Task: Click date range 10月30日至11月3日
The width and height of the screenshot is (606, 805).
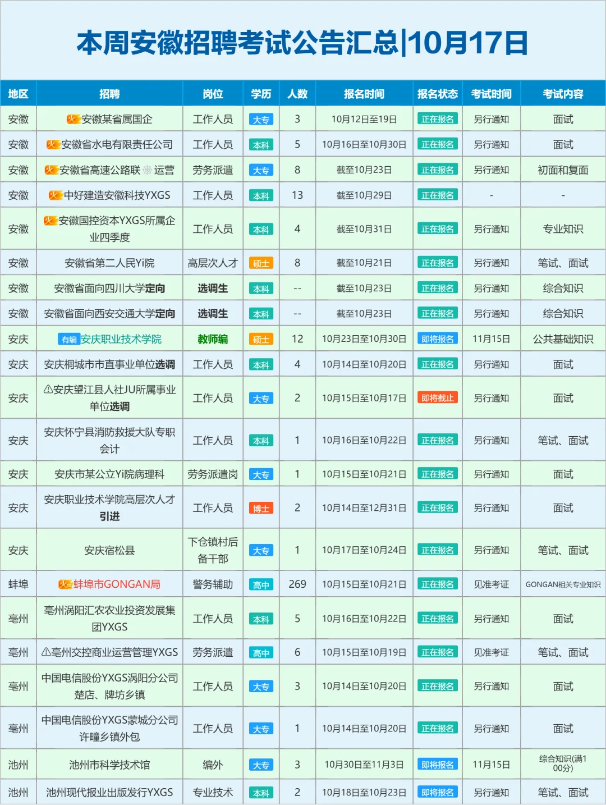Action: click(364, 765)
